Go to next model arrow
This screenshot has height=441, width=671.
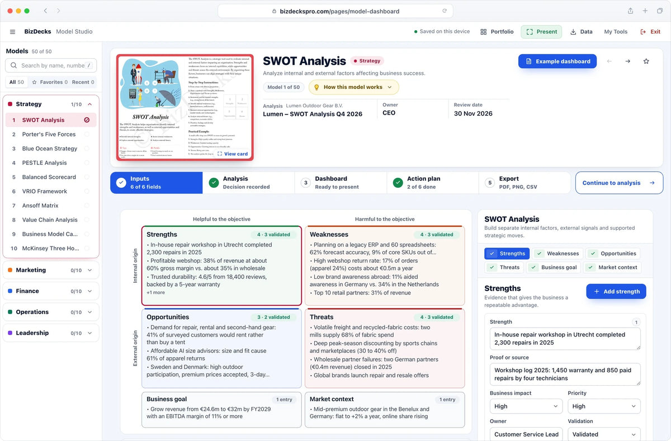[628, 61]
